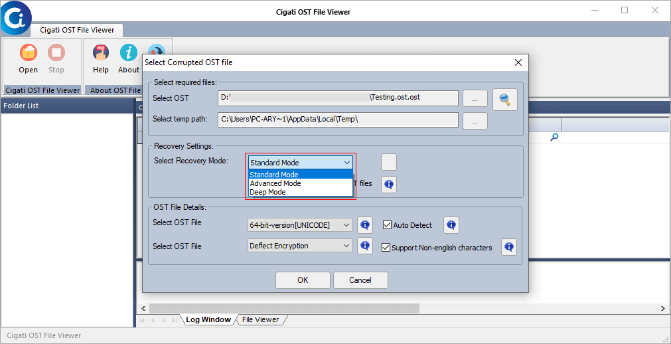Switch to the Log Window tab
Viewport: 671px width, 344px height.
click(x=208, y=319)
